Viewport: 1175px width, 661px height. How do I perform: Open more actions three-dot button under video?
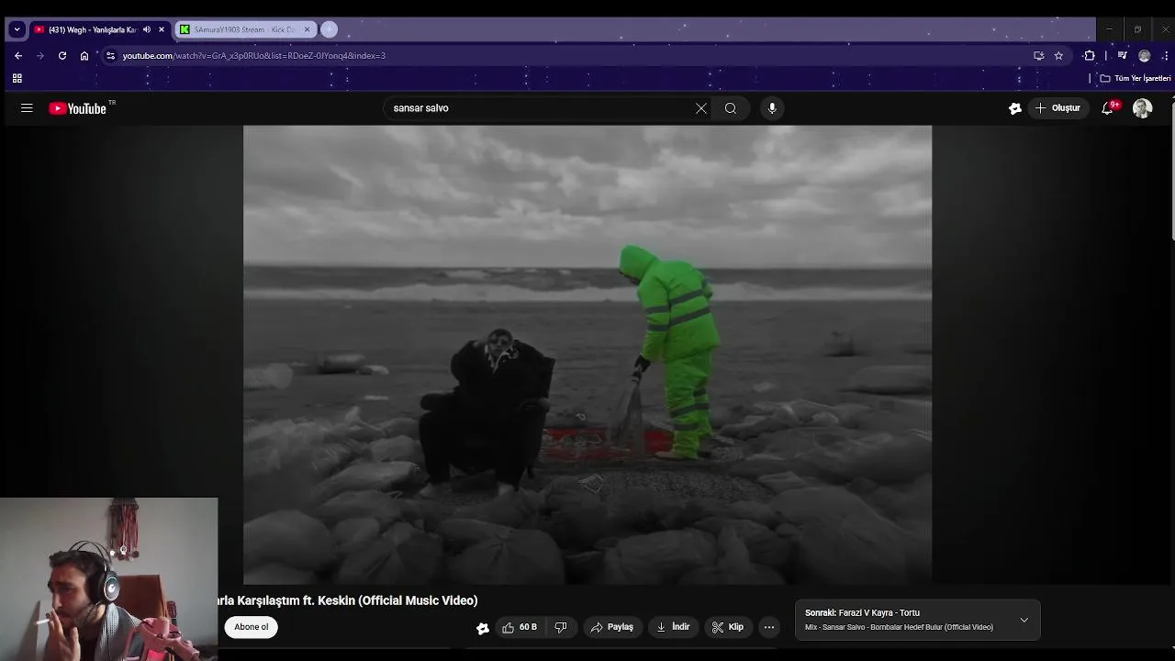pyautogui.click(x=769, y=627)
